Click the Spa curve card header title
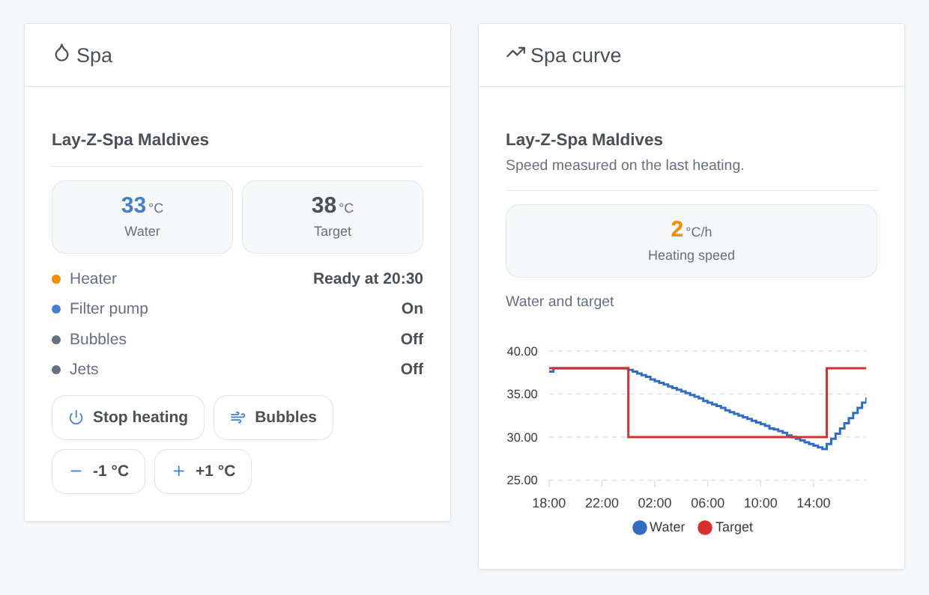This screenshot has width=929, height=595. [575, 55]
